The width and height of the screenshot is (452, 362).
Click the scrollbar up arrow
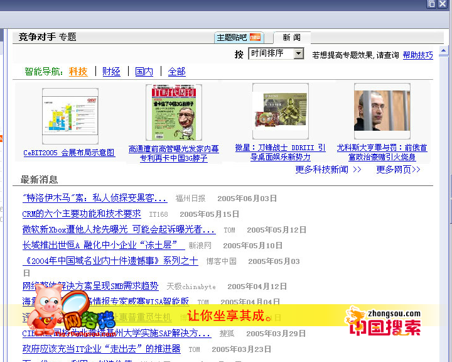[443, 51]
